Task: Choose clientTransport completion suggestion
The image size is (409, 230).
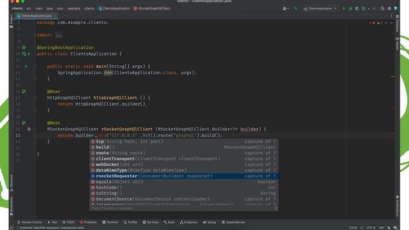Action: point(184,158)
